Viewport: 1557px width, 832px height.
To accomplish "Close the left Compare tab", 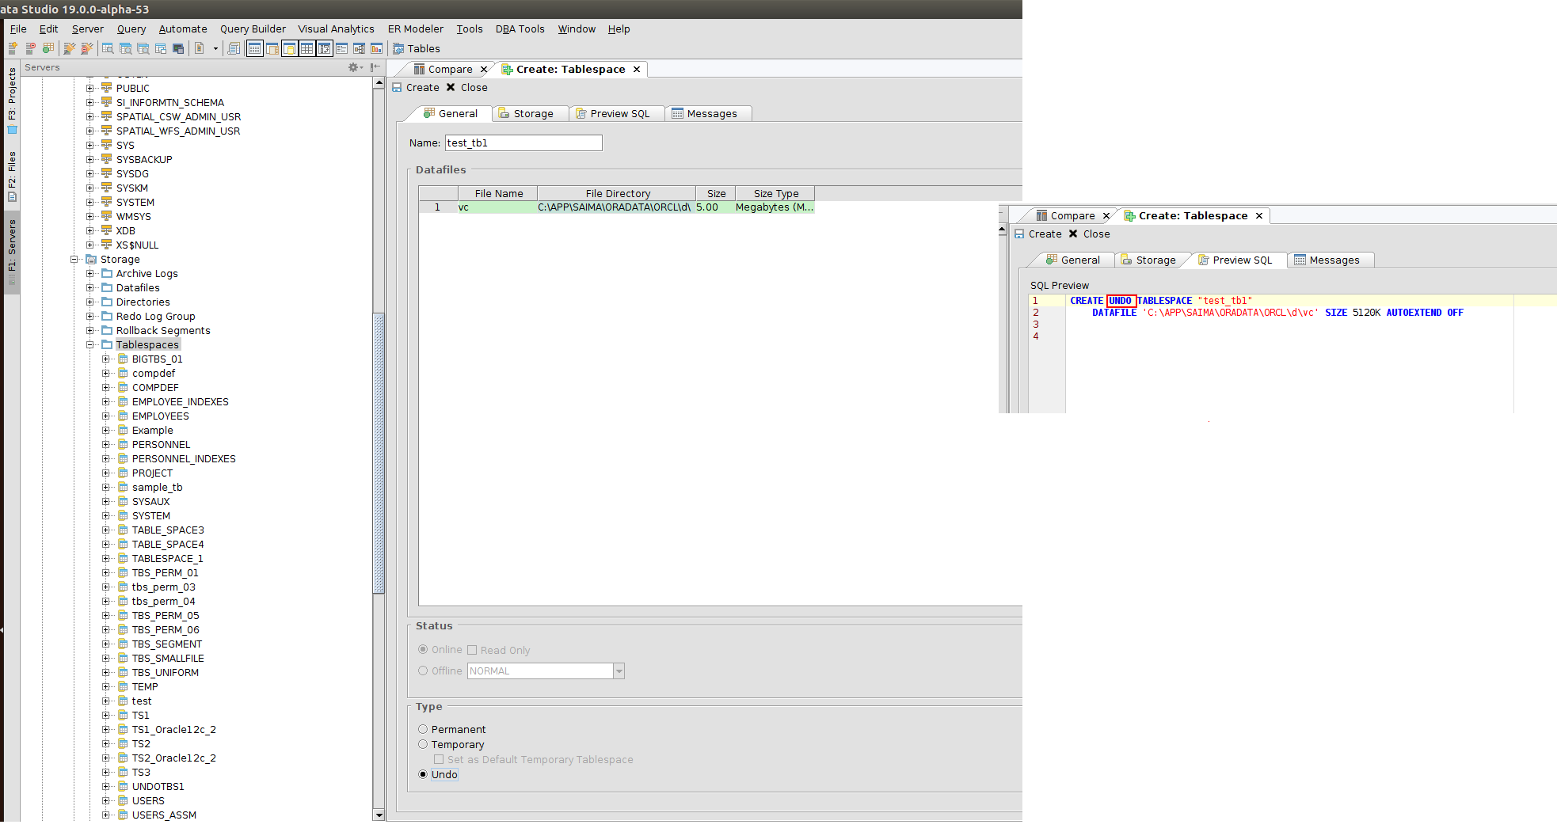I will pyautogui.click(x=484, y=70).
